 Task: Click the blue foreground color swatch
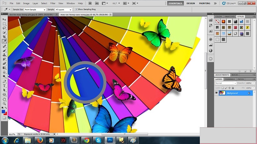(x=4, y=112)
